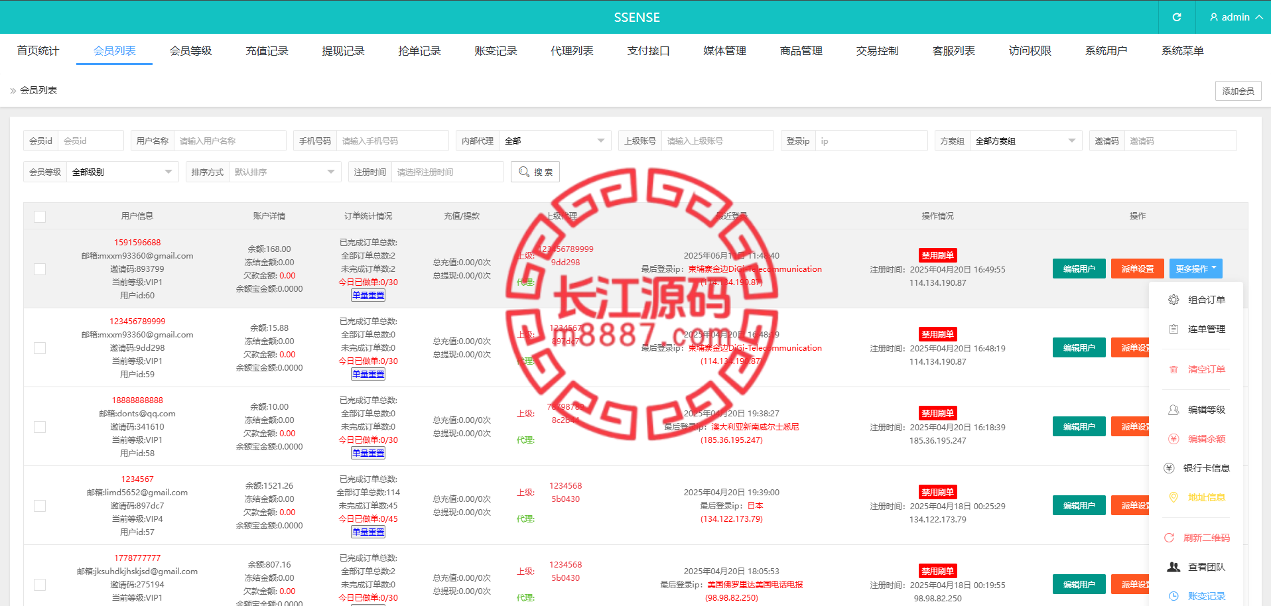Click the 添加会员 button
The image size is (1271, 606).
click(1238, 91)
